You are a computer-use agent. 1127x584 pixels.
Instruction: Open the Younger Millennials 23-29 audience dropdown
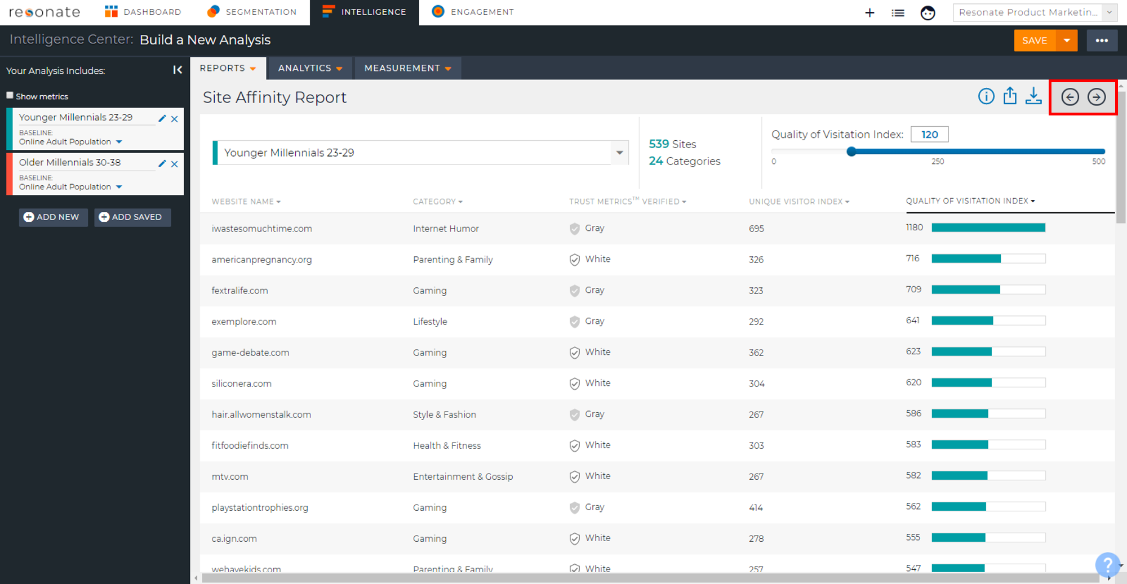click(x=420, y=153)
